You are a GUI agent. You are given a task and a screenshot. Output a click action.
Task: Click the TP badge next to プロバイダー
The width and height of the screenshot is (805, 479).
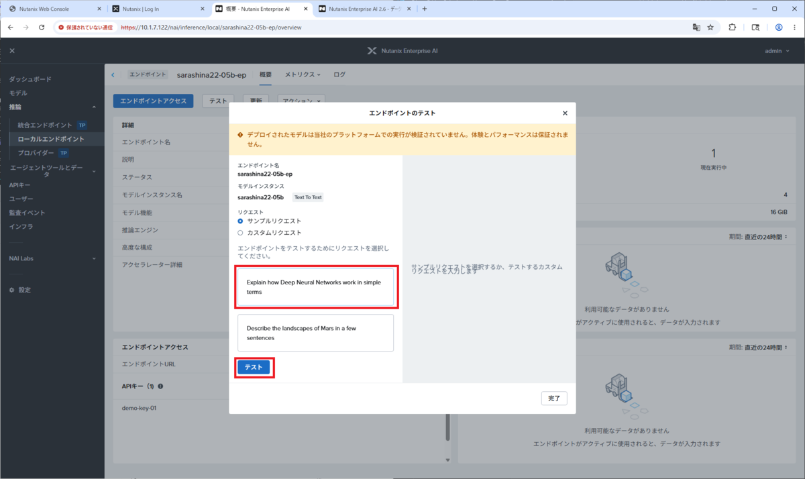tap(63, 153)
